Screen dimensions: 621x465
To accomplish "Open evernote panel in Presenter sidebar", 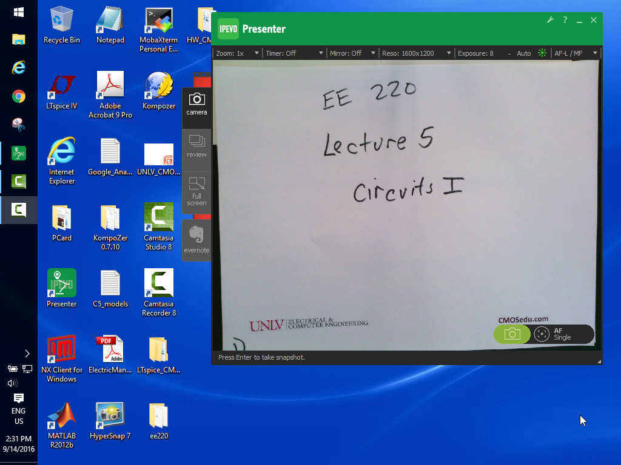I will (x=196, y=240).
